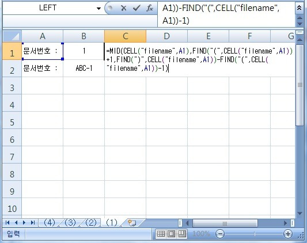Zoom out with minus button
Viewport: 307px width, 243px height.
(220, 234)
